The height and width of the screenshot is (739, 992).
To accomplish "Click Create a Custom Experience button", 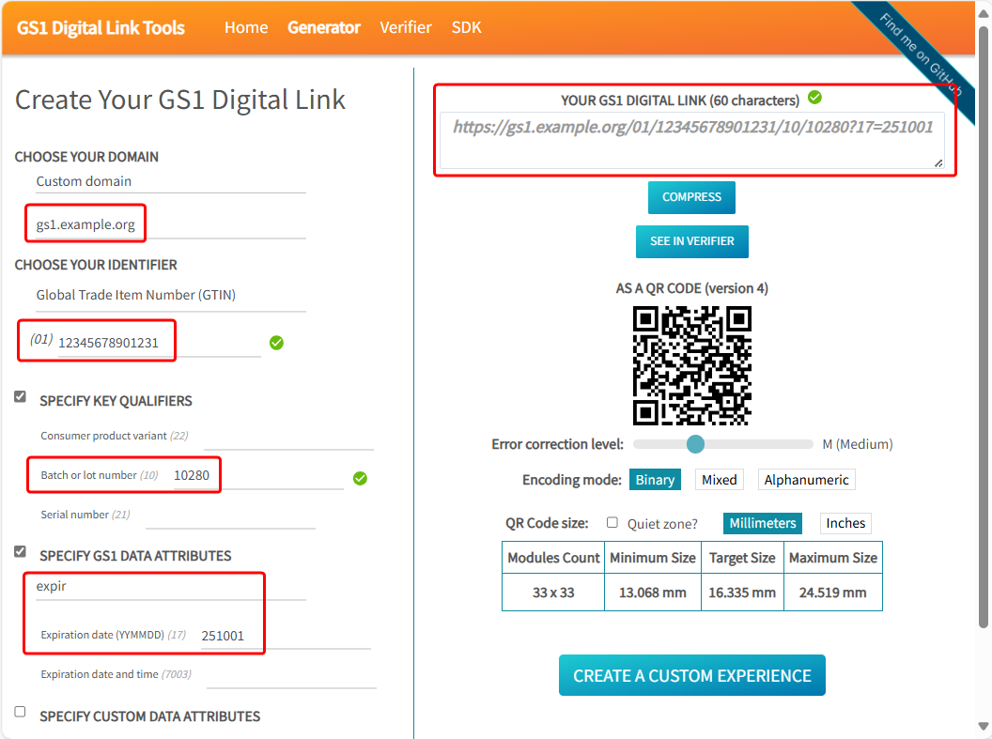I will [x=691, y=675].
